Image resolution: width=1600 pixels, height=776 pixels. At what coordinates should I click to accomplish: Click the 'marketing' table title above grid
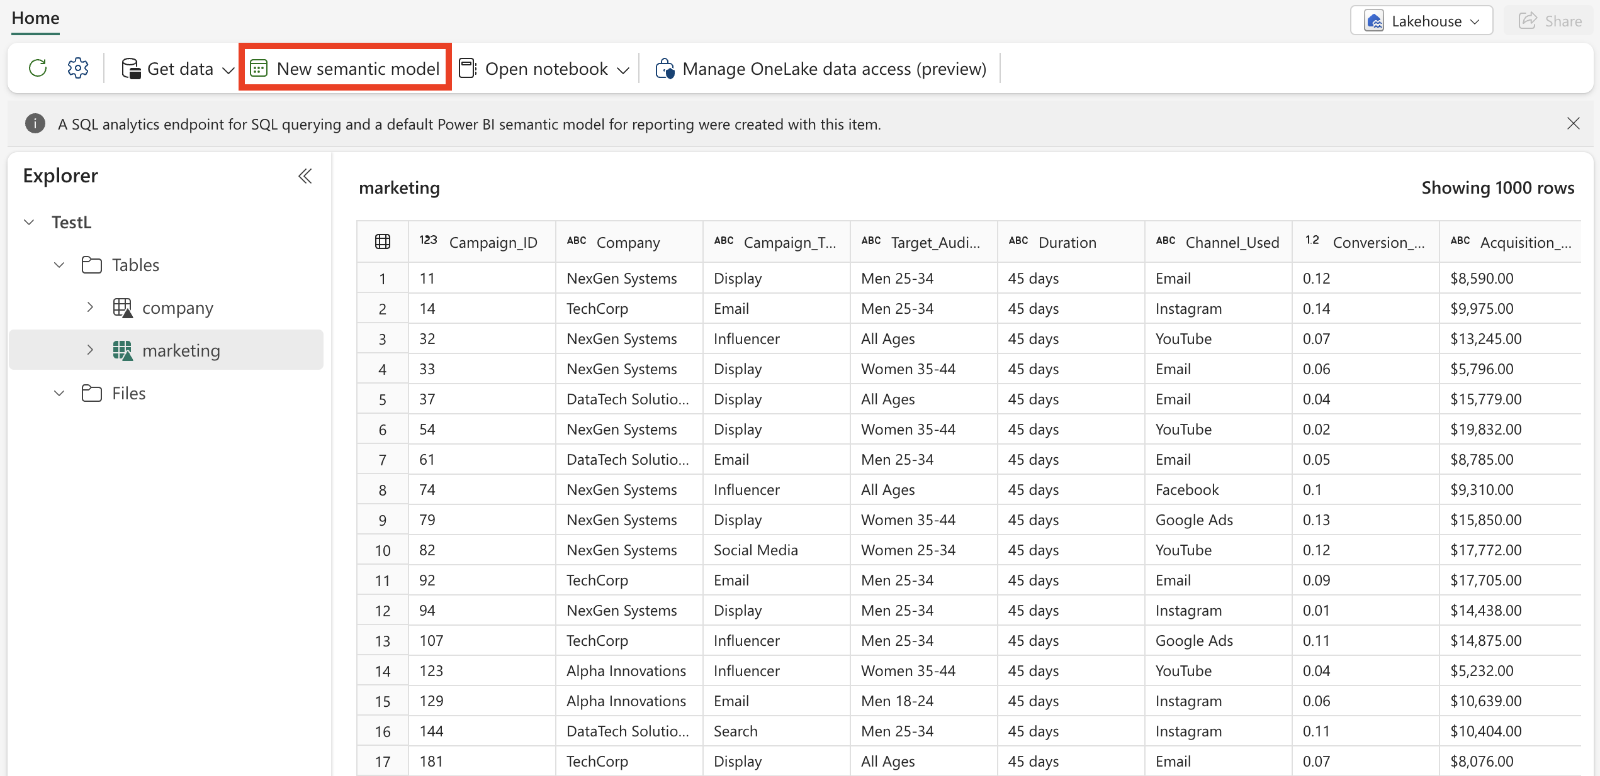pyautogui.click(x=399, y=187)
